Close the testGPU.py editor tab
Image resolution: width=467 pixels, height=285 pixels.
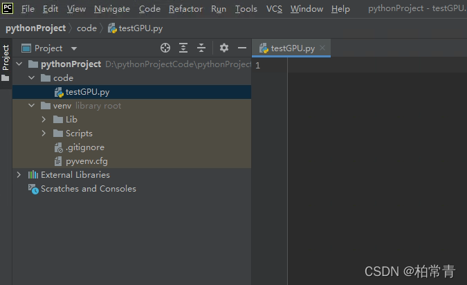(322, 48)
